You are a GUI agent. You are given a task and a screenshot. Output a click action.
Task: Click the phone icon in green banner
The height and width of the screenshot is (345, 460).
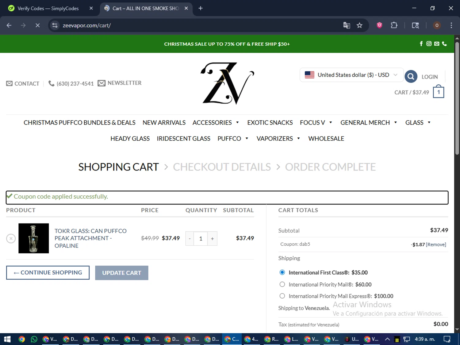click(x=444, y=44)
